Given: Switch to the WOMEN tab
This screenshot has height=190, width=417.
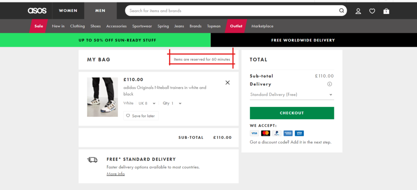Looking at the screenshot, I should click(68, 11).
